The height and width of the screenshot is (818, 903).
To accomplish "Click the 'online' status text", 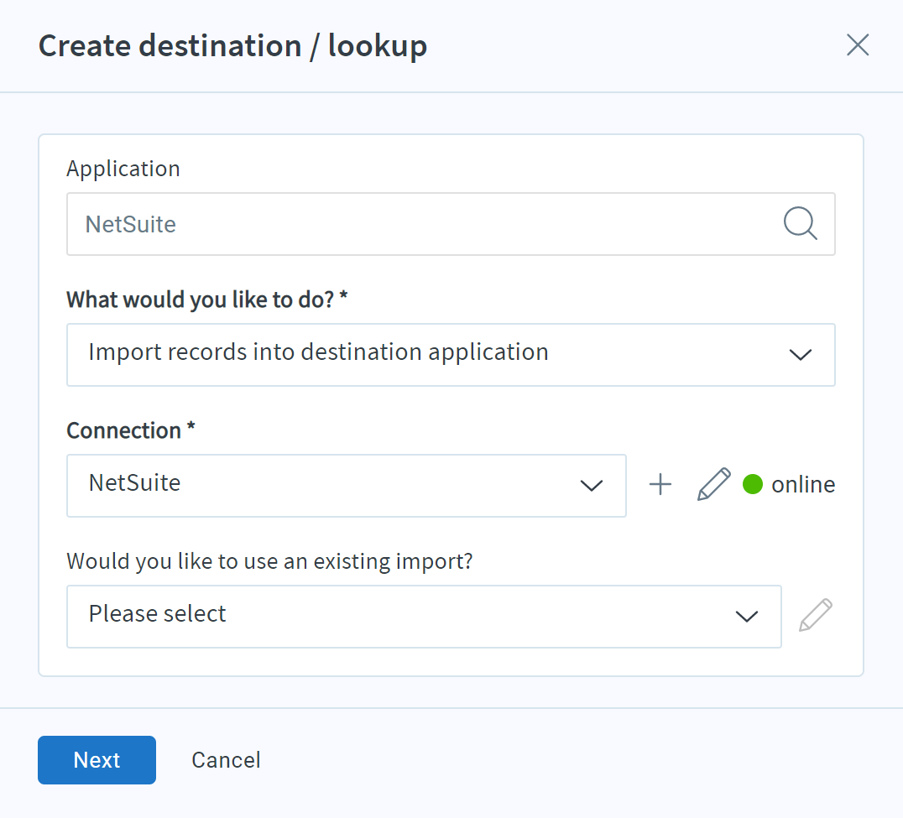I will click(x=803, y=485).
